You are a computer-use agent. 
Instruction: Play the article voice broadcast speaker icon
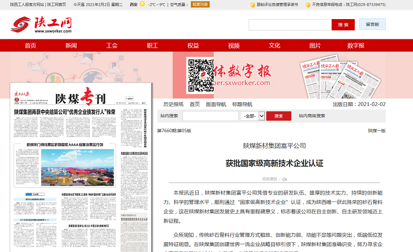[x=284, y=179]
